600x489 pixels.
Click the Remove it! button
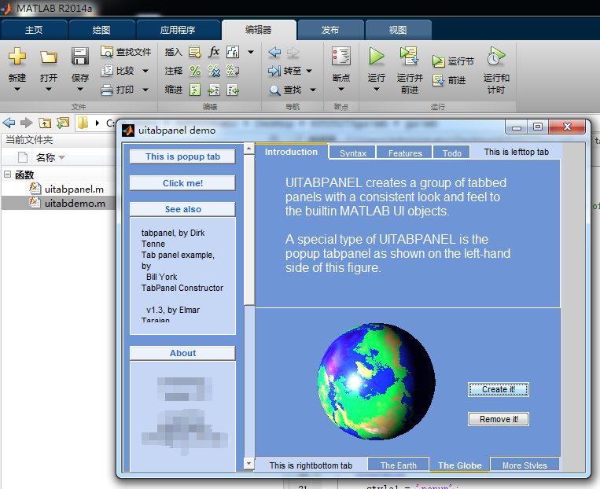(x=499, y=419)
